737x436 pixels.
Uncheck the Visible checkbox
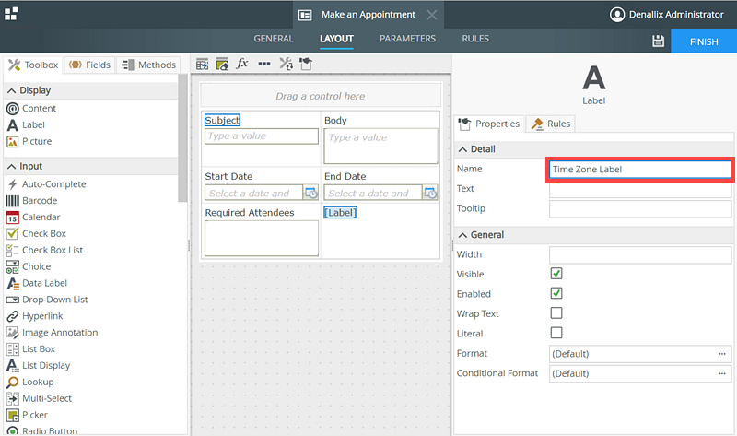point(556,274)
